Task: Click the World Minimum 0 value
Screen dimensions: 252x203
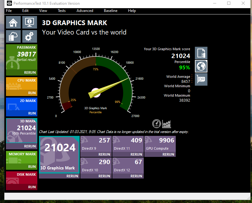Action: (x=189, y=91)
